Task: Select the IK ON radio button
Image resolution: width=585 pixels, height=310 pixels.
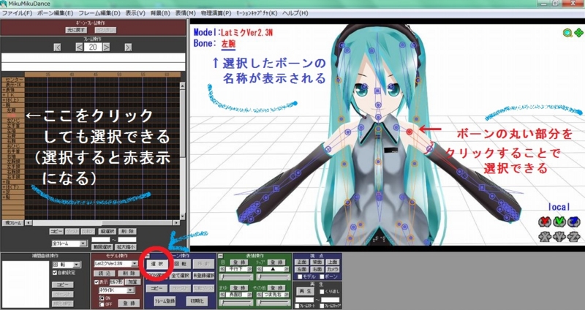Action: tap(102, 298)
